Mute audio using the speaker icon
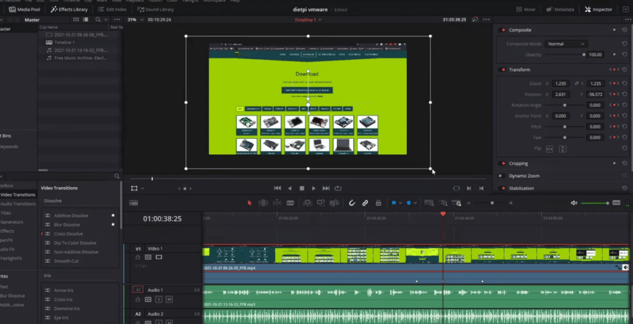This screenshot has width=633, height=324. coord(574,203)
